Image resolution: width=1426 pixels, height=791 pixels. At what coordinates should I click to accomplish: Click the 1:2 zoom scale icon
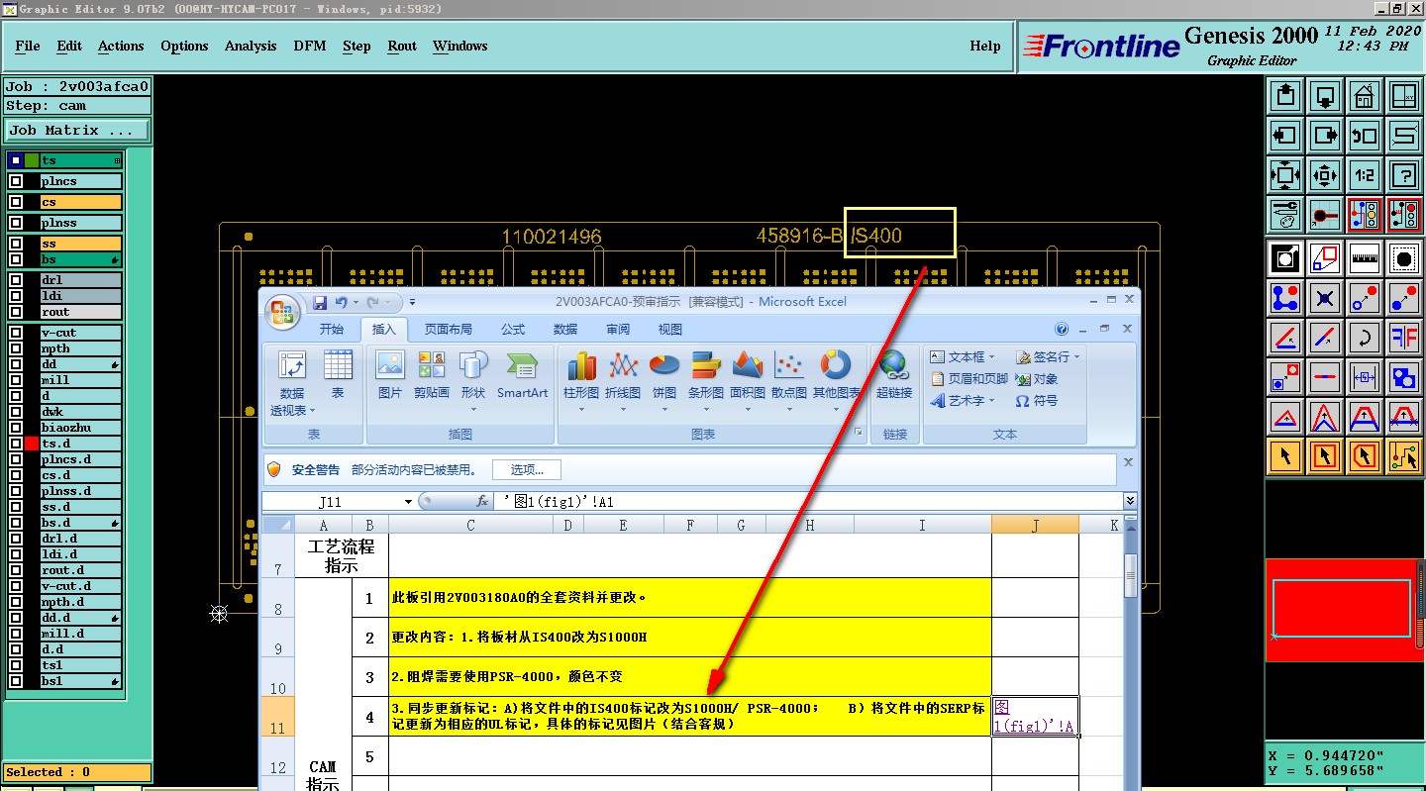(1365, 175)
